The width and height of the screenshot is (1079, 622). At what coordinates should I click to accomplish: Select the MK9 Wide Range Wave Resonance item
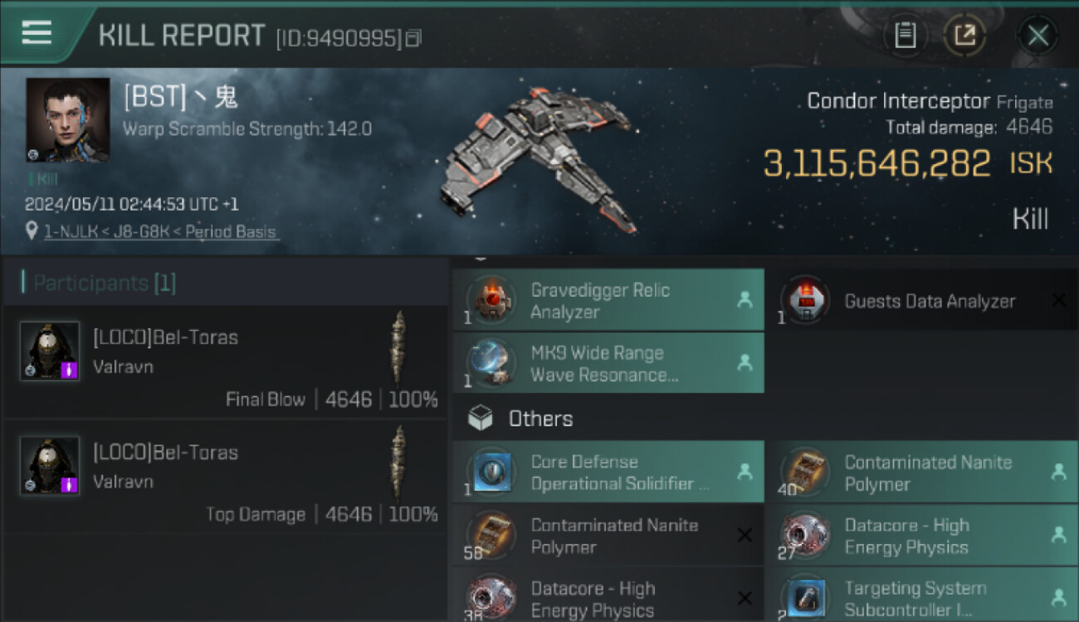pos(608,363)
